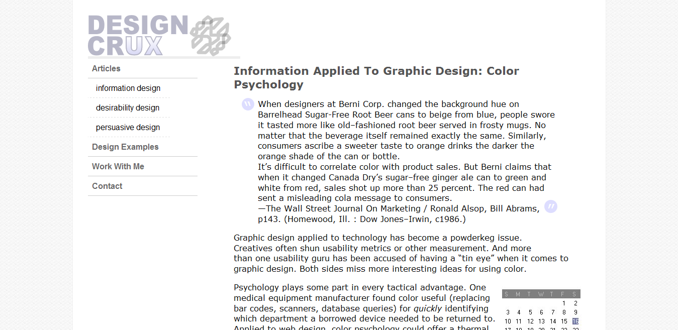Open the Work With Me page

point(118,166)
